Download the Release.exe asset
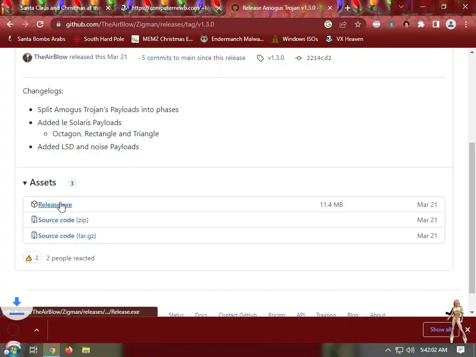The width and height of the screenshot is (476, 357). pyautogui.click(x=55, y=205)
